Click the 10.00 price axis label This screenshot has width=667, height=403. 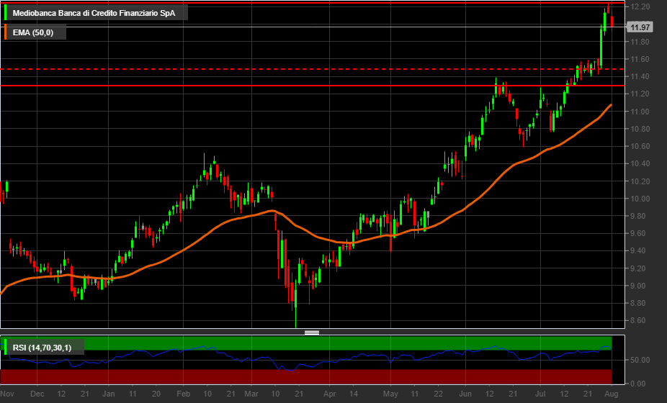(640, 199)
